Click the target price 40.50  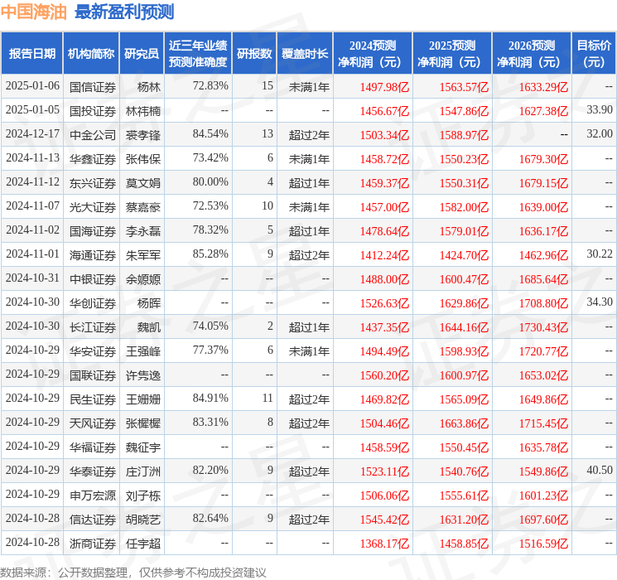tap(600, 470)
